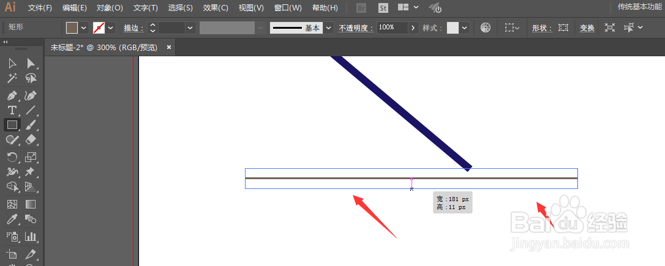Select the Curvature tool
665x266 pixels.
point(31,95)
